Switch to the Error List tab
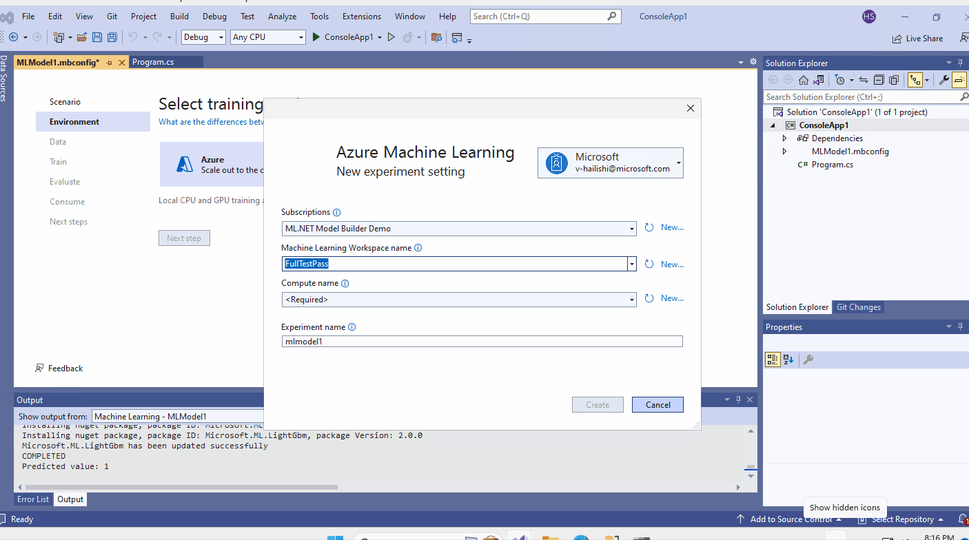The height and width of the screenshot is (540, 969). [33, 499]
